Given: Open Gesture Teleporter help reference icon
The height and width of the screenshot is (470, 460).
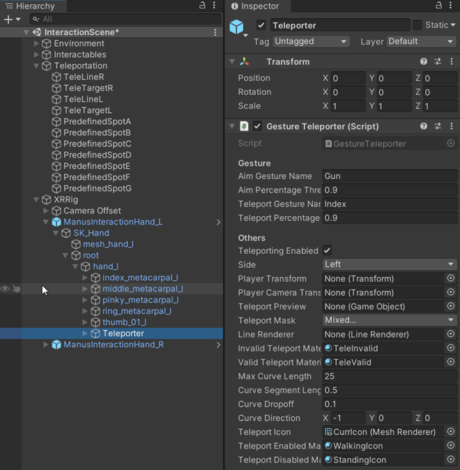Looking at the screenshot, I should [424, 126].
